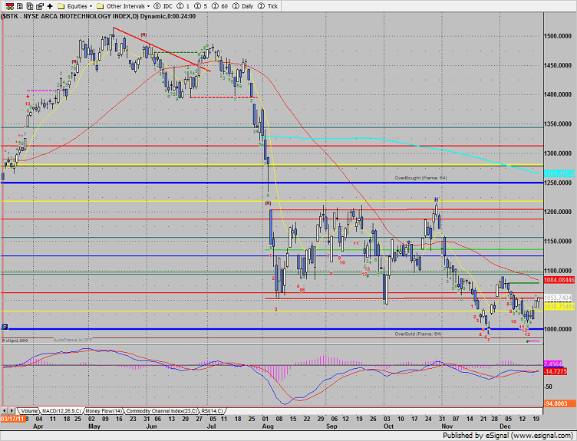Switch to the Volume study tab

tap(28, 411)
